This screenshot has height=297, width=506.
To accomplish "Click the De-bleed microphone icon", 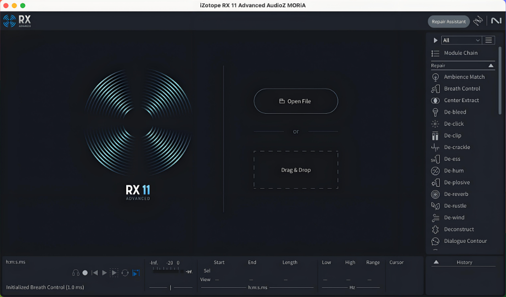I will pyautogui.click(x=435, y=112).
